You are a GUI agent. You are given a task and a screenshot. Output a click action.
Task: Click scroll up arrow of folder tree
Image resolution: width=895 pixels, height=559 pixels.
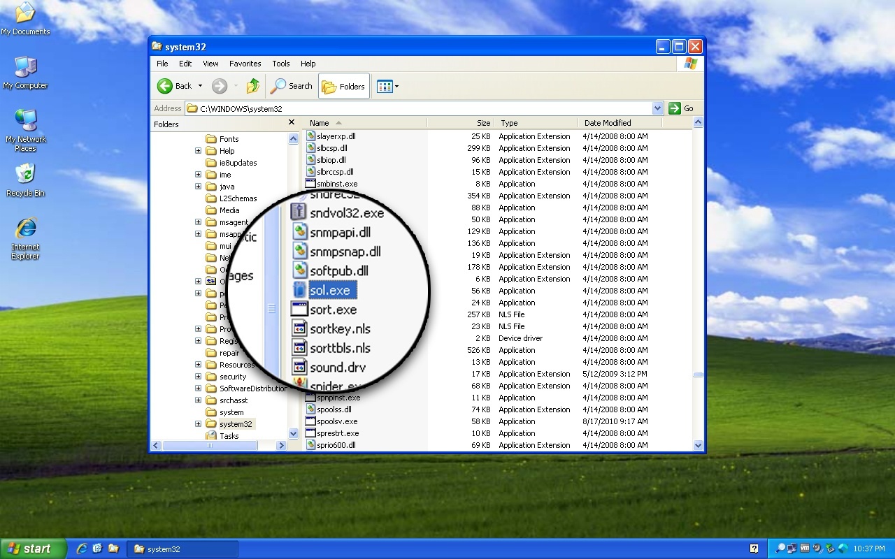293,139
